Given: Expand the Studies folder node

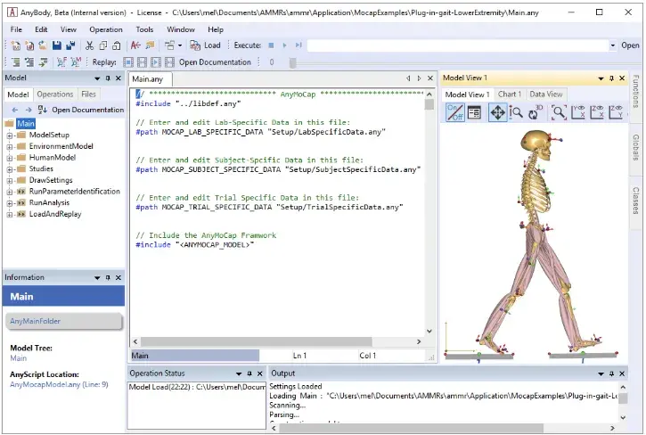Looking at the screenshot, I should (10, 168).
